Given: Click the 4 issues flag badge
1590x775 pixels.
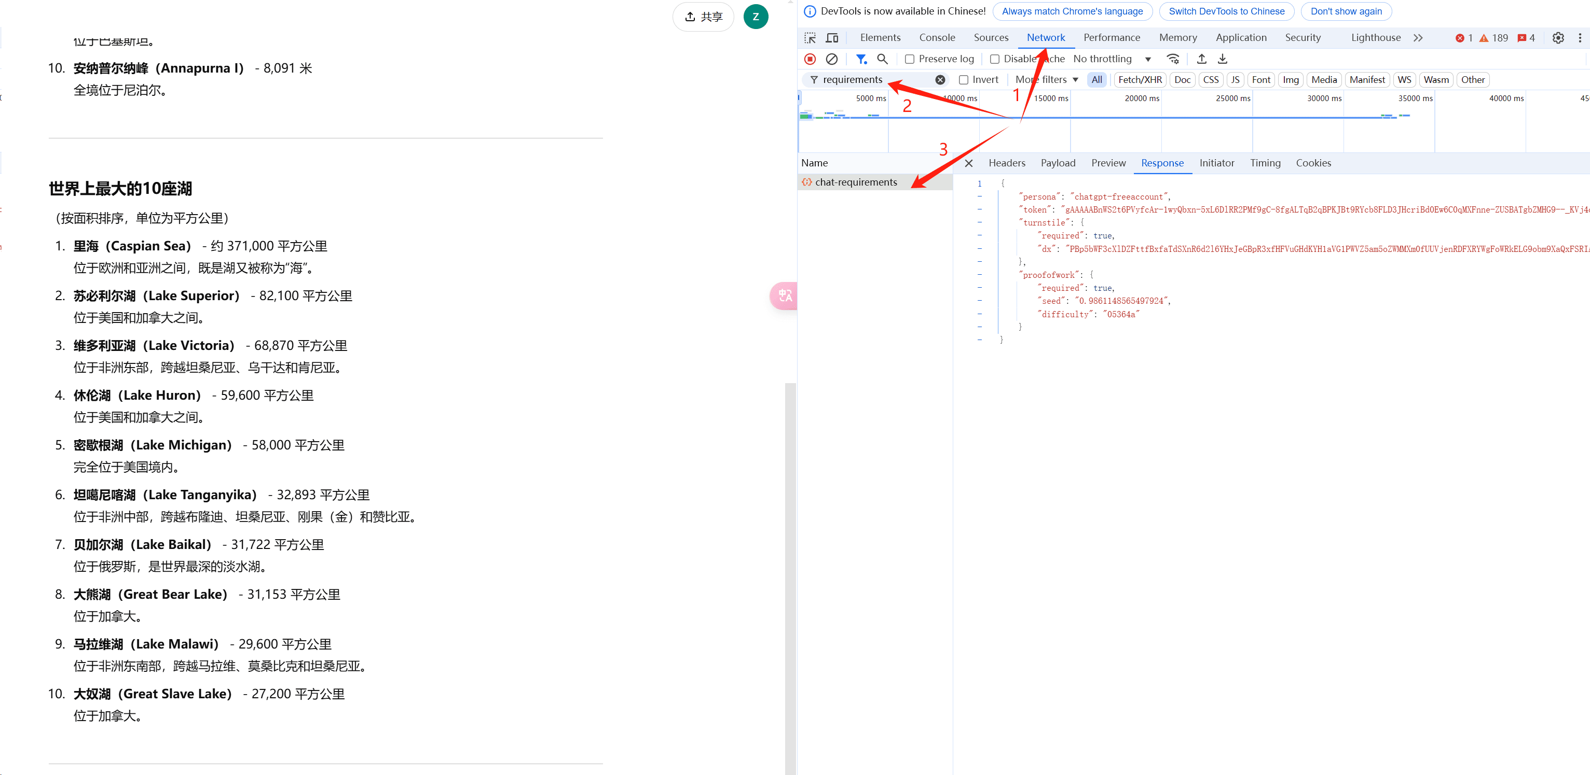Looking at the screenshot, I should [1526, 38].
